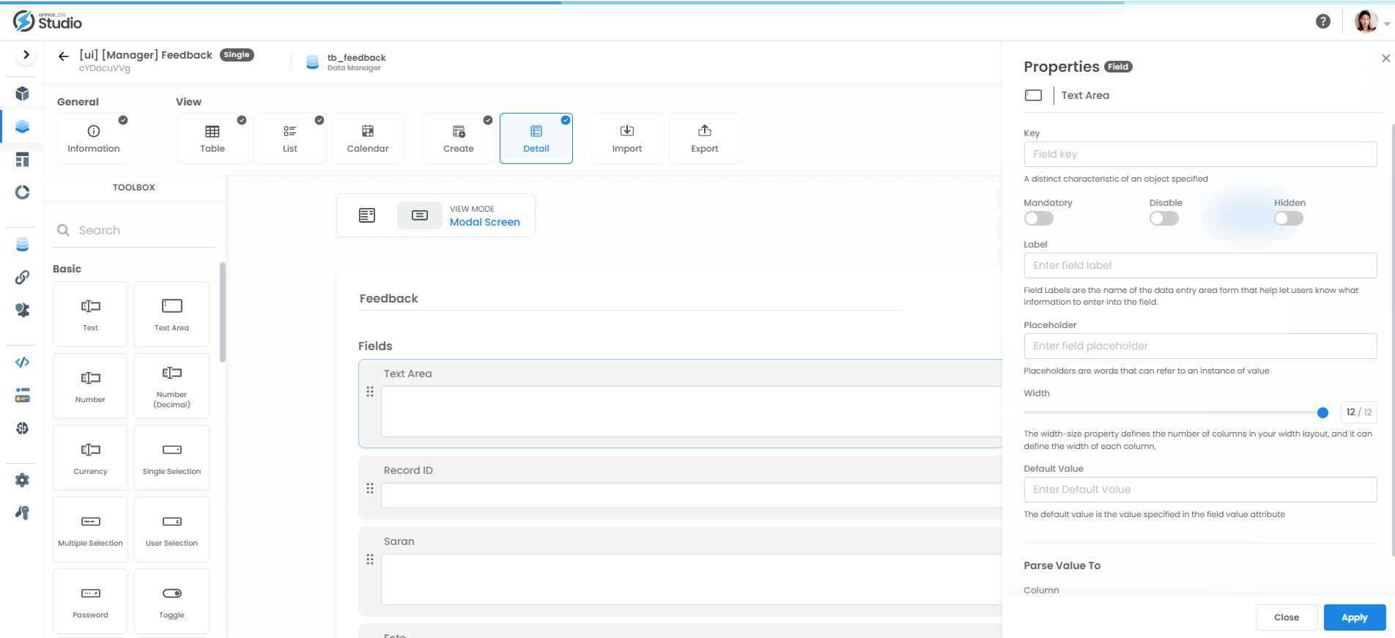Click the Apply button
This screenshot has height=638, width=1395.
[1355, 617]
